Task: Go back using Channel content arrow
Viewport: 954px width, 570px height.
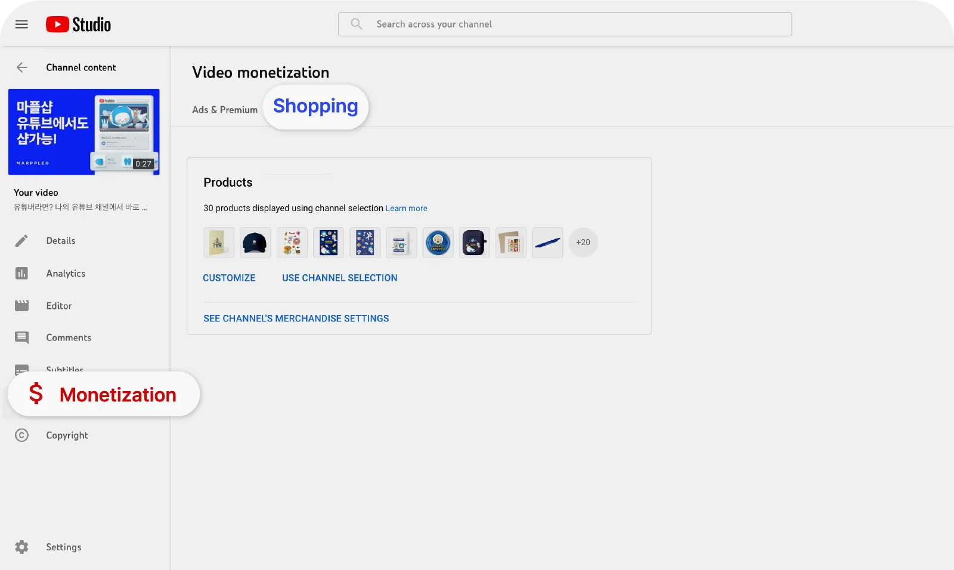Action: (22, 67)
